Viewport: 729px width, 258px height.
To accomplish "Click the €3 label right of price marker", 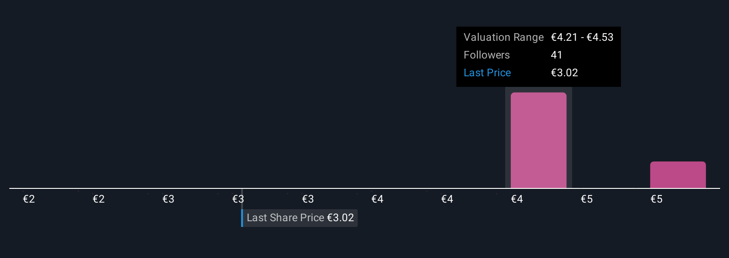I will click(308, 199).
